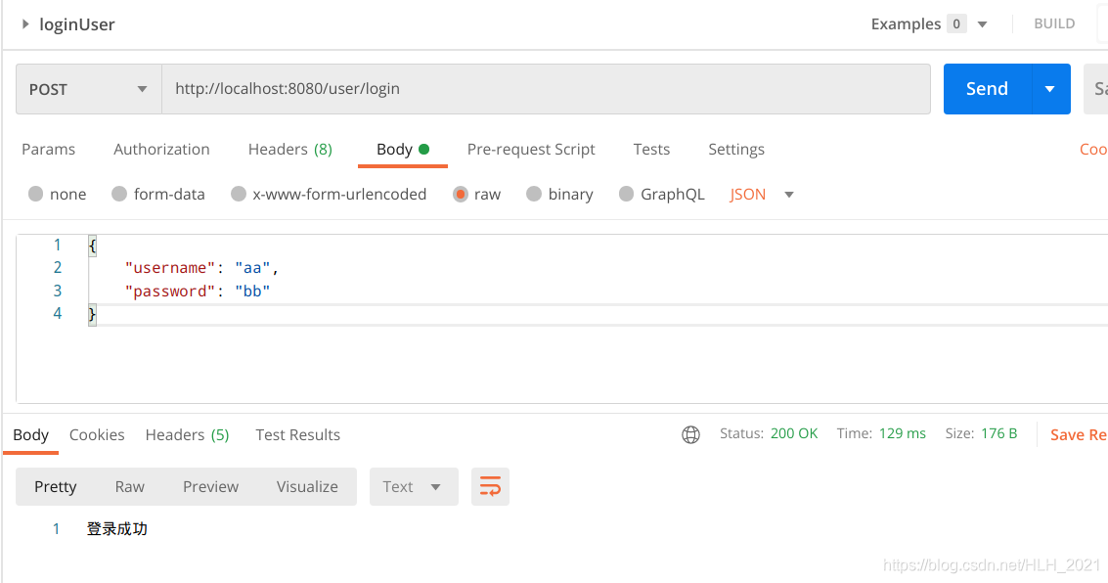Viewport: 1108px width, 583px height.
Task: Open the Cookies link at right
Action: point(1093,149)
